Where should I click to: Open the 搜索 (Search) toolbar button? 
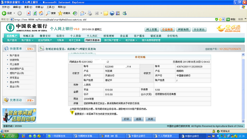pos(51,13)
